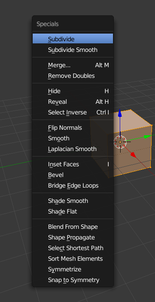The image size is (155, 302).
Task: Choose the Smooth menu item
Action: 73,138
